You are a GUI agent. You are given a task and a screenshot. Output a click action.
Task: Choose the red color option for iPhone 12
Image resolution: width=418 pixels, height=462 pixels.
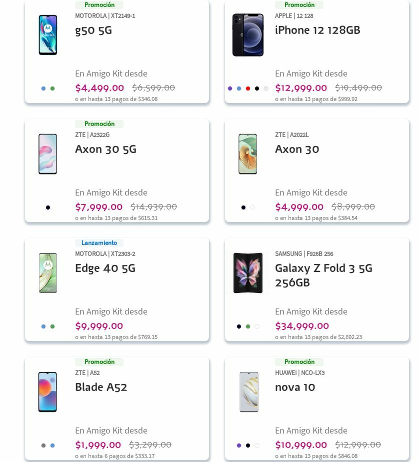tap(247, 88)
